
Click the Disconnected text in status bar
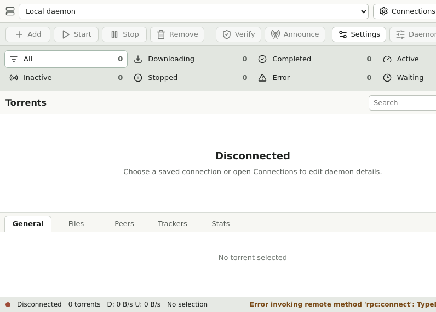tap(39, 304)
